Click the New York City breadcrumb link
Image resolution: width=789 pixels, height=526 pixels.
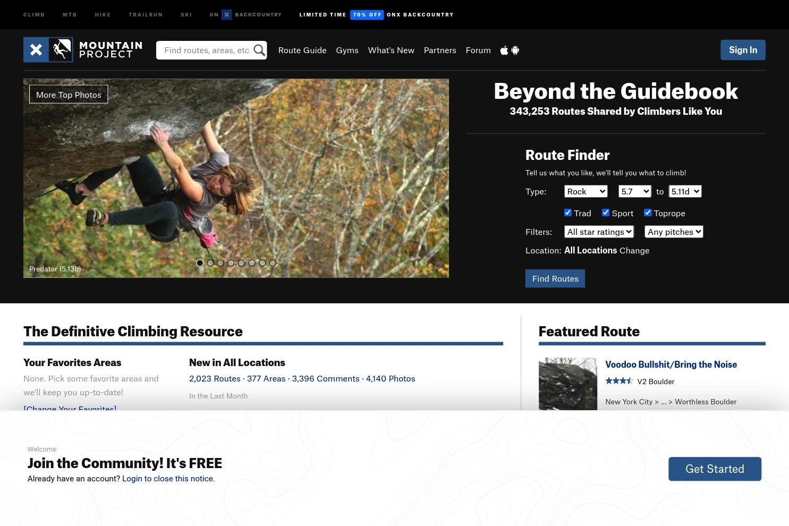[629, 402]
